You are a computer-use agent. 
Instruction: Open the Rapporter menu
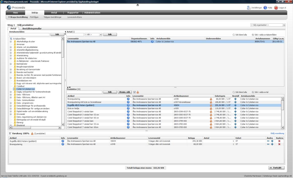pyautogui.click(x=73, y=13)
